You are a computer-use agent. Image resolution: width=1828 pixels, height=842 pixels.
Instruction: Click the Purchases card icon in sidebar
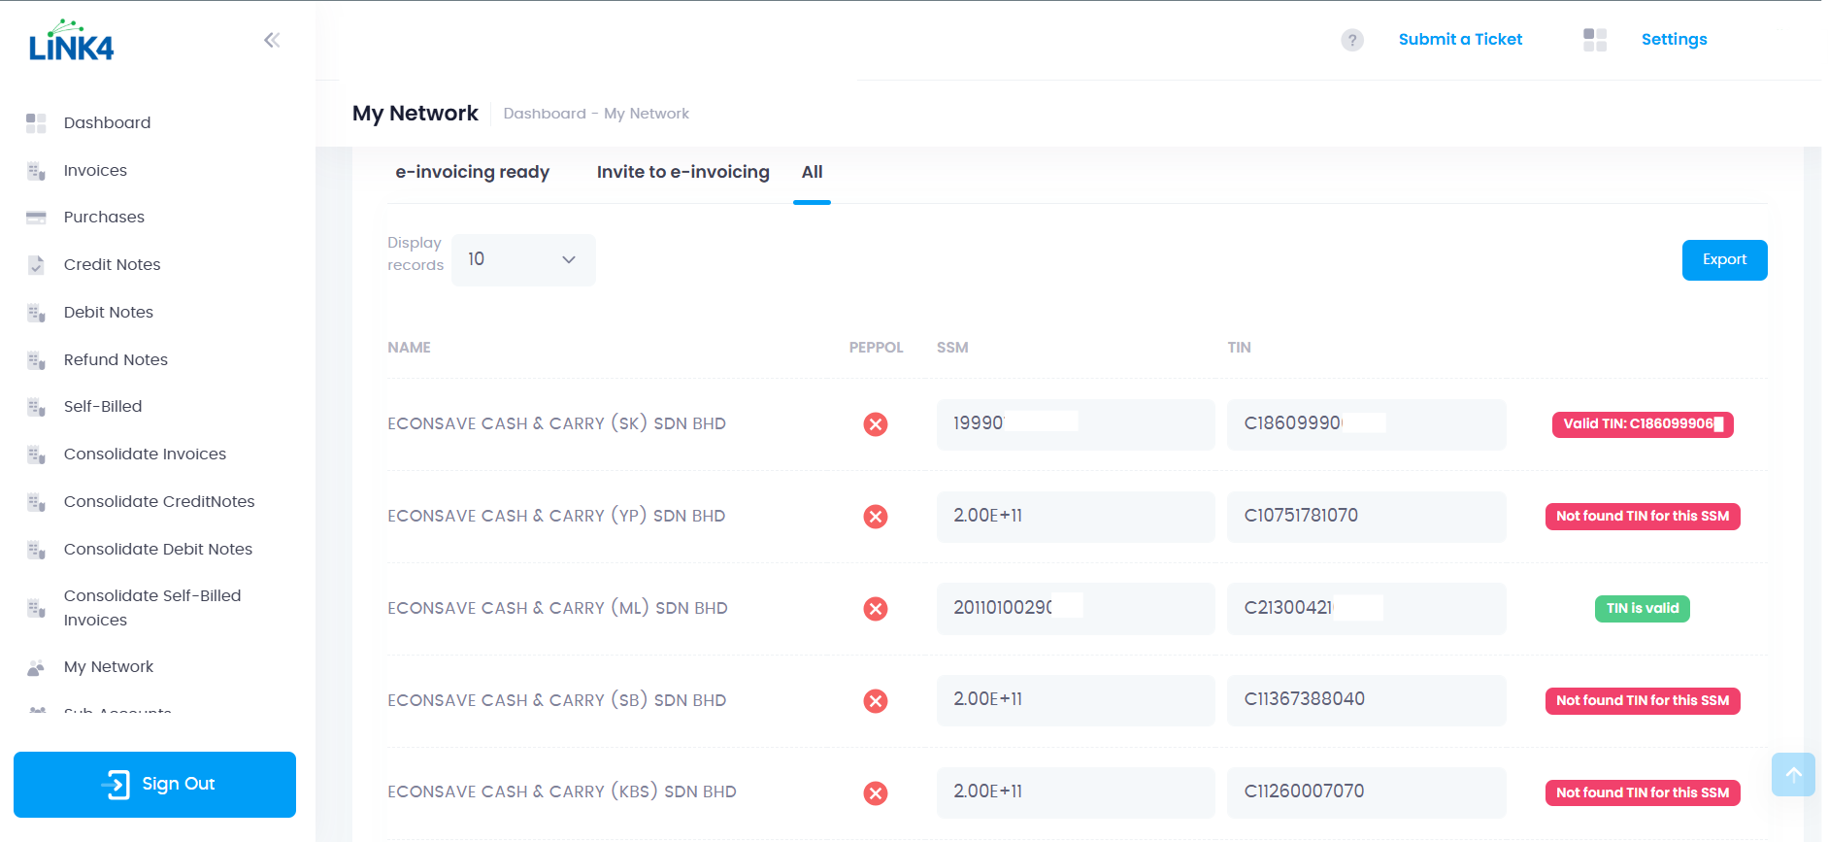point(36,218)
